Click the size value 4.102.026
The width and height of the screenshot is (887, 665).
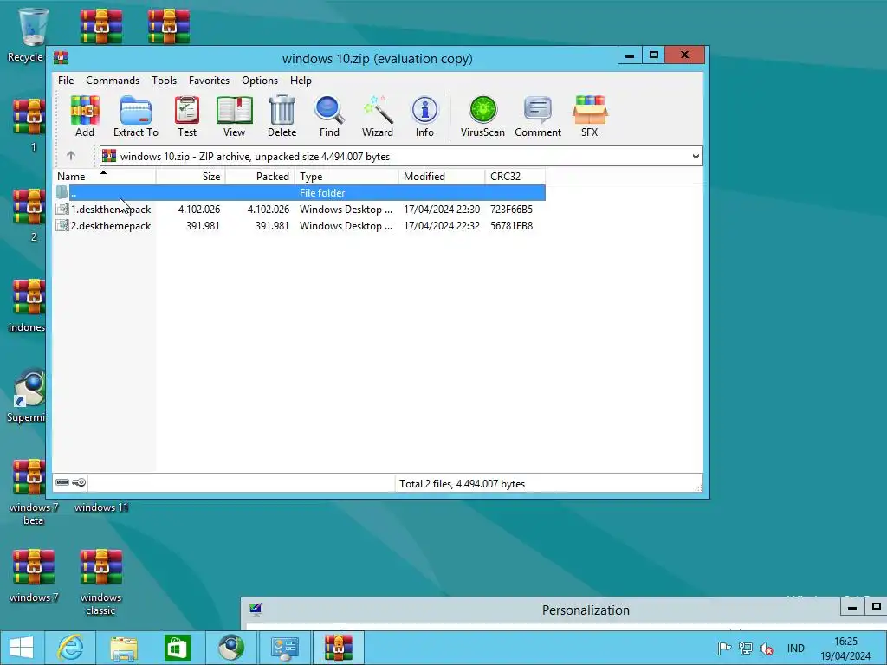click(x=199, y=210)
